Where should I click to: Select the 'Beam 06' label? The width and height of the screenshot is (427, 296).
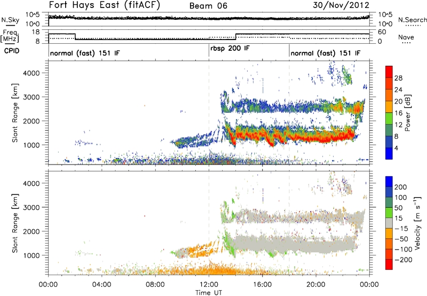(x=208, y=6)
